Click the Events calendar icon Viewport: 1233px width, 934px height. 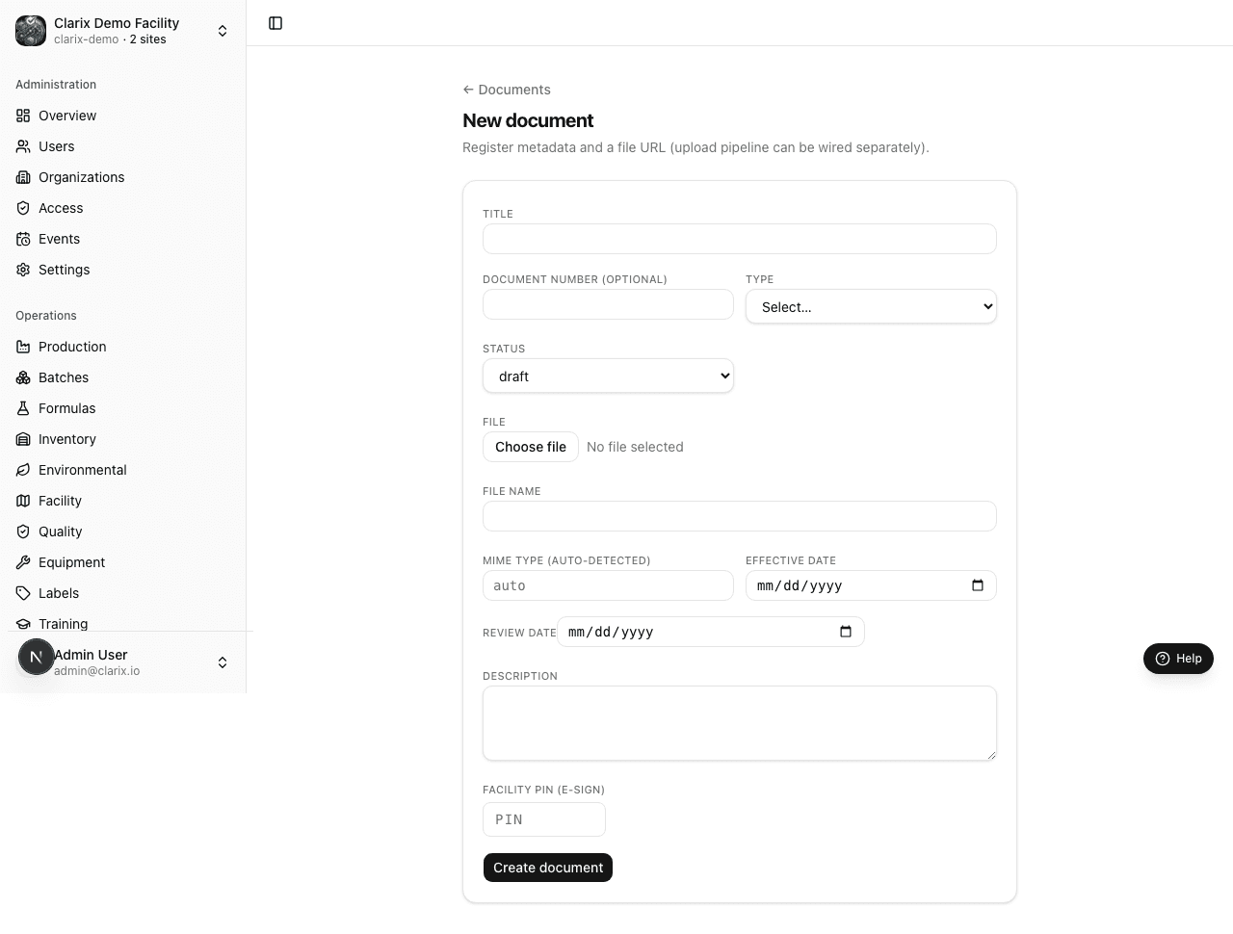pyautogui.click(x=23, y=239)
